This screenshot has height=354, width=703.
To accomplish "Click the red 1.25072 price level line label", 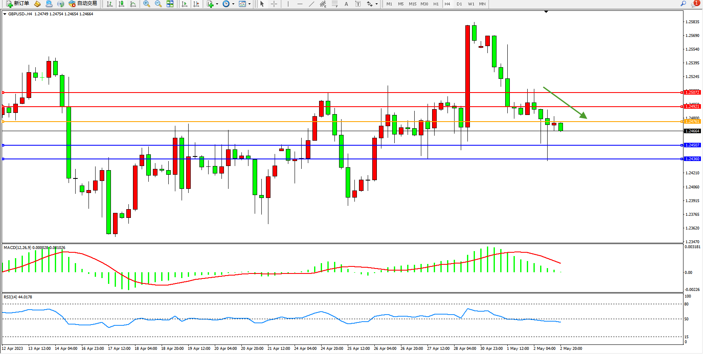I will tap(692, 93).
